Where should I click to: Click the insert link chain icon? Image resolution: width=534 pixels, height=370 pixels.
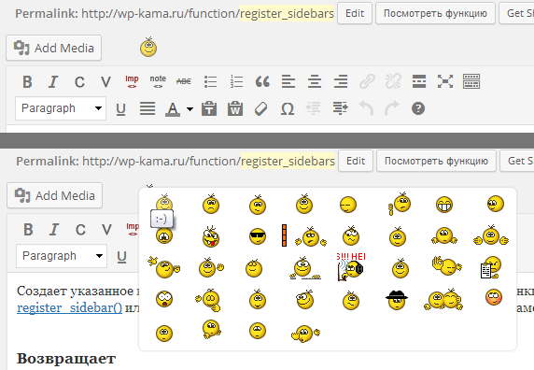point(367,82)
